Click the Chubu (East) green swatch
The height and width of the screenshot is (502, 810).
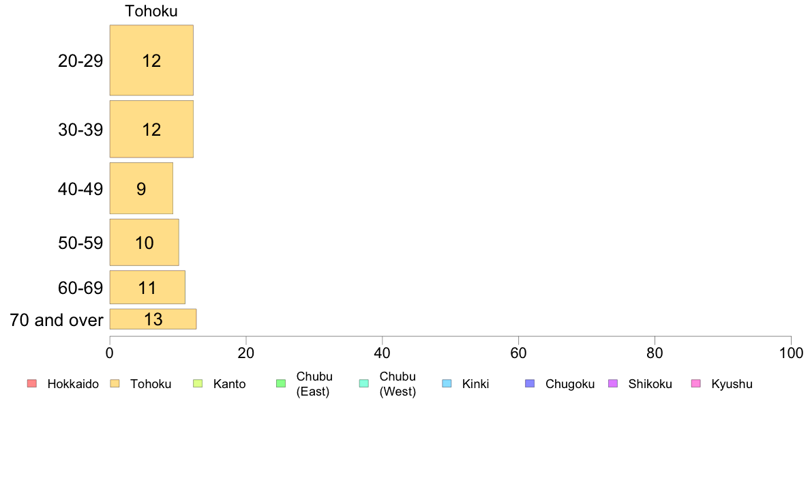pos(281,383)
